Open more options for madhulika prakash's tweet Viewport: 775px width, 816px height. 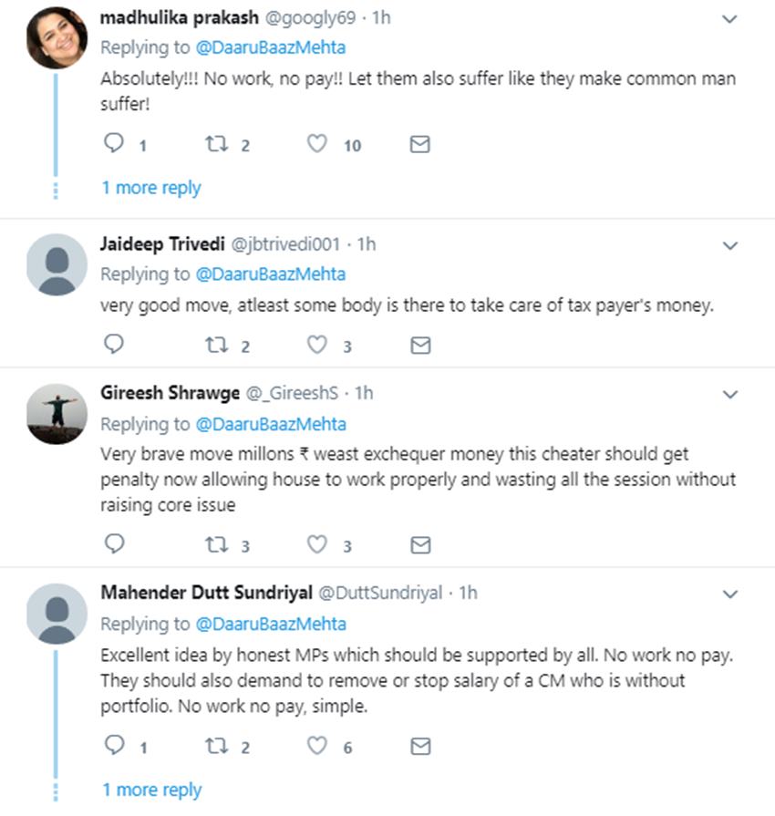[x=730, y=19]
